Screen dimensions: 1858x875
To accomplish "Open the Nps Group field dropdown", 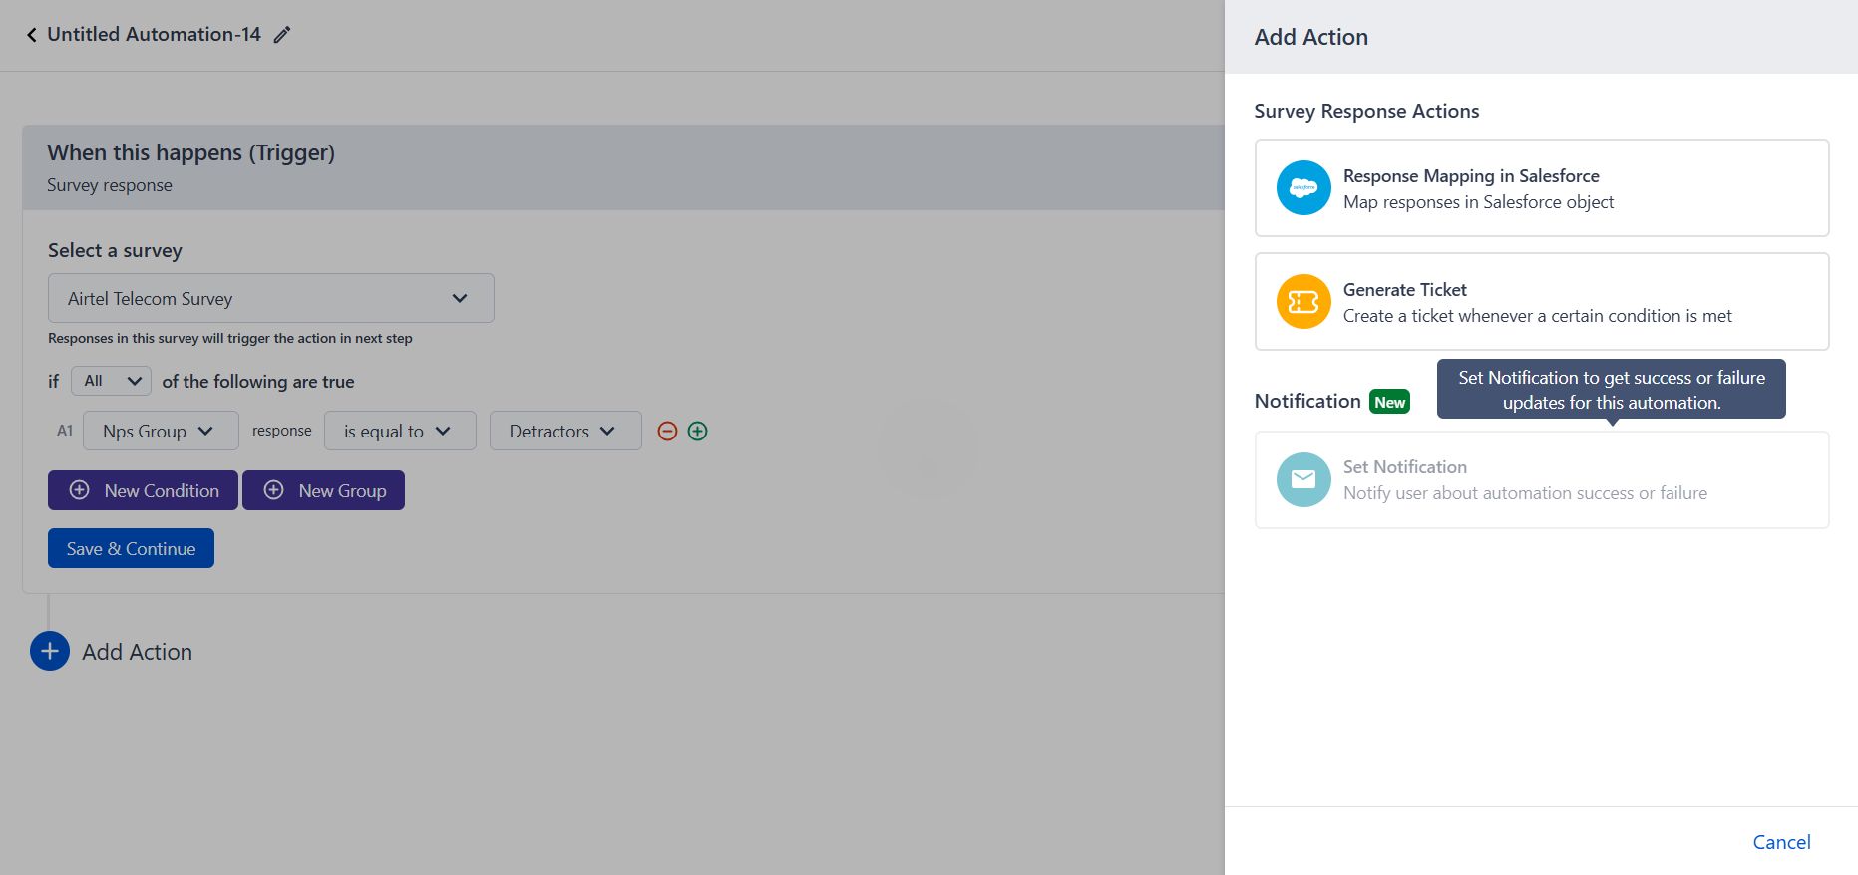I will pyautogui.click(x=160, y=431).
